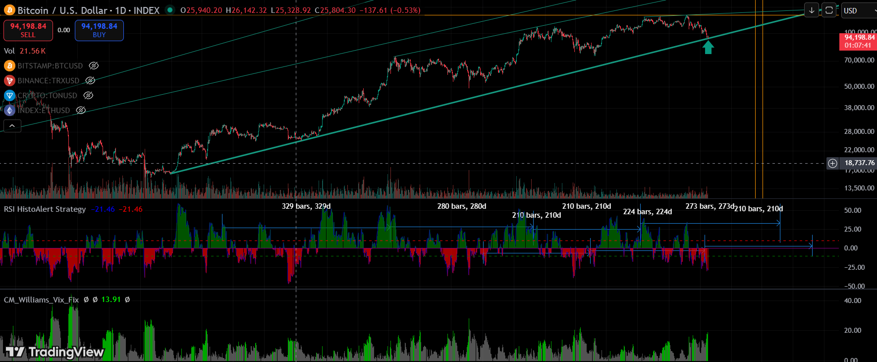Click the down arrow button near USD
877x362 pixels.
pos(812,10)
